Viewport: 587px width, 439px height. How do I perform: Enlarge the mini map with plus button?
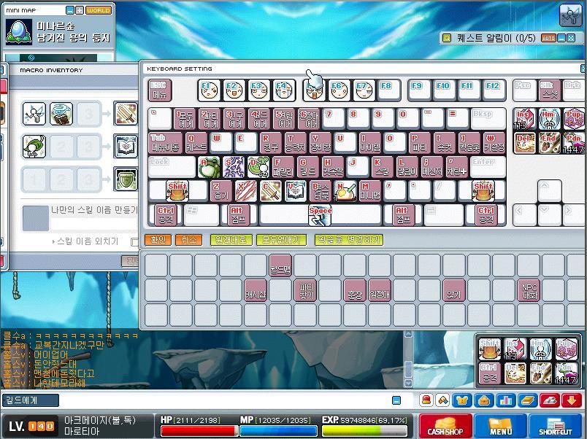click(80, 10)
